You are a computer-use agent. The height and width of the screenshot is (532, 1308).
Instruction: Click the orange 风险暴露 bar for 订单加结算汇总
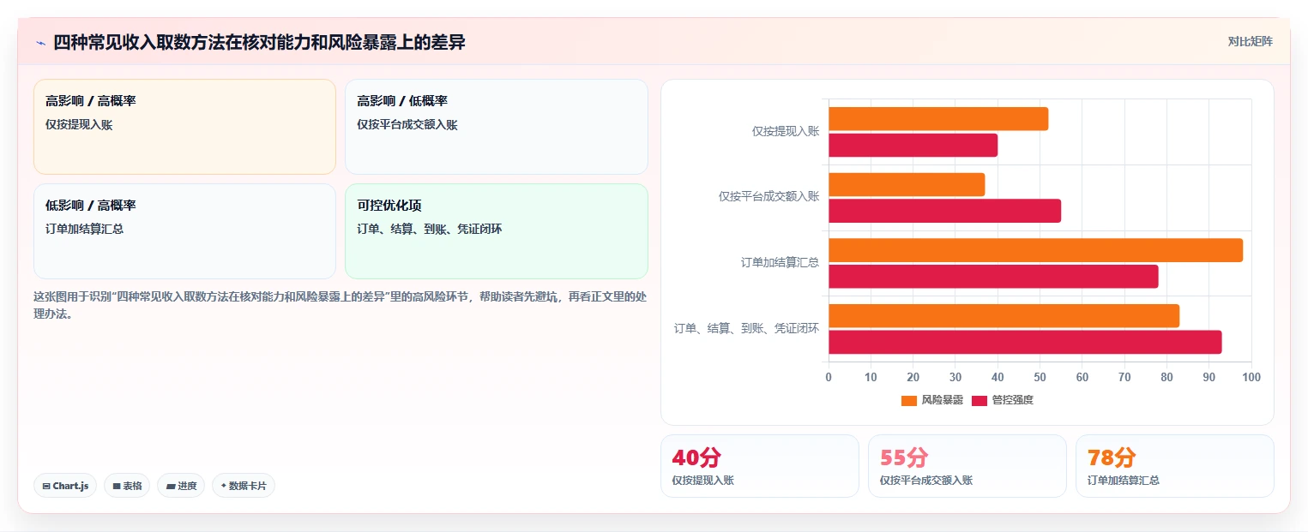[x=1035, y=250]
